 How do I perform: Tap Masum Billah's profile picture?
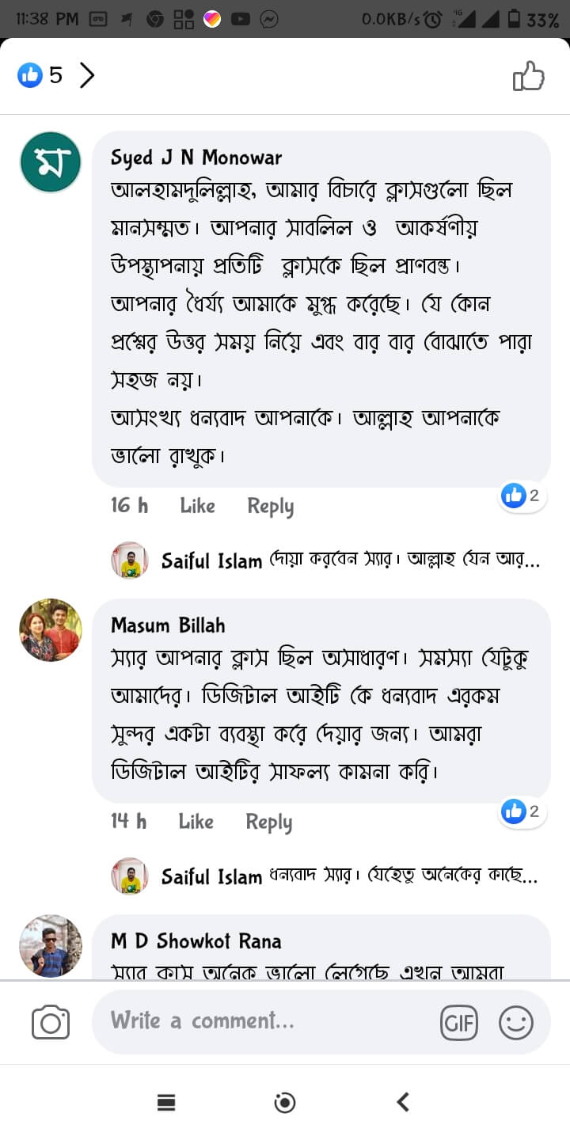tap(51, 630)
